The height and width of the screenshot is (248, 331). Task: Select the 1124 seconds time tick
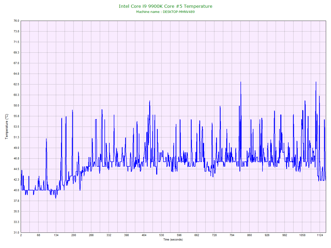pyautogui.click(x=320, y=235)
